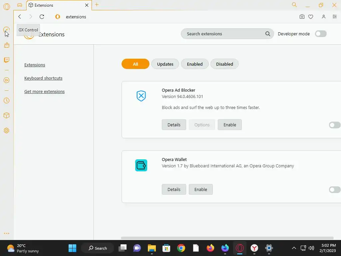Select the All filter tab
This screenshot has height=256, width=341.
pos(136,64)
